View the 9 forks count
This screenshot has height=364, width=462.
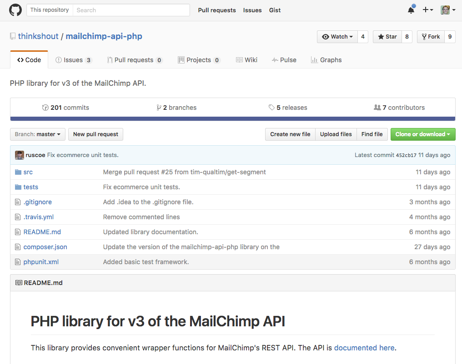click(450, 37)
